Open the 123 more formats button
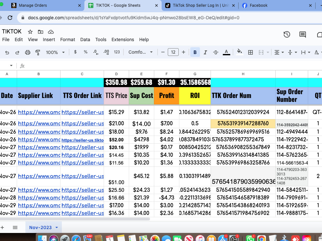 coord(117,52)
